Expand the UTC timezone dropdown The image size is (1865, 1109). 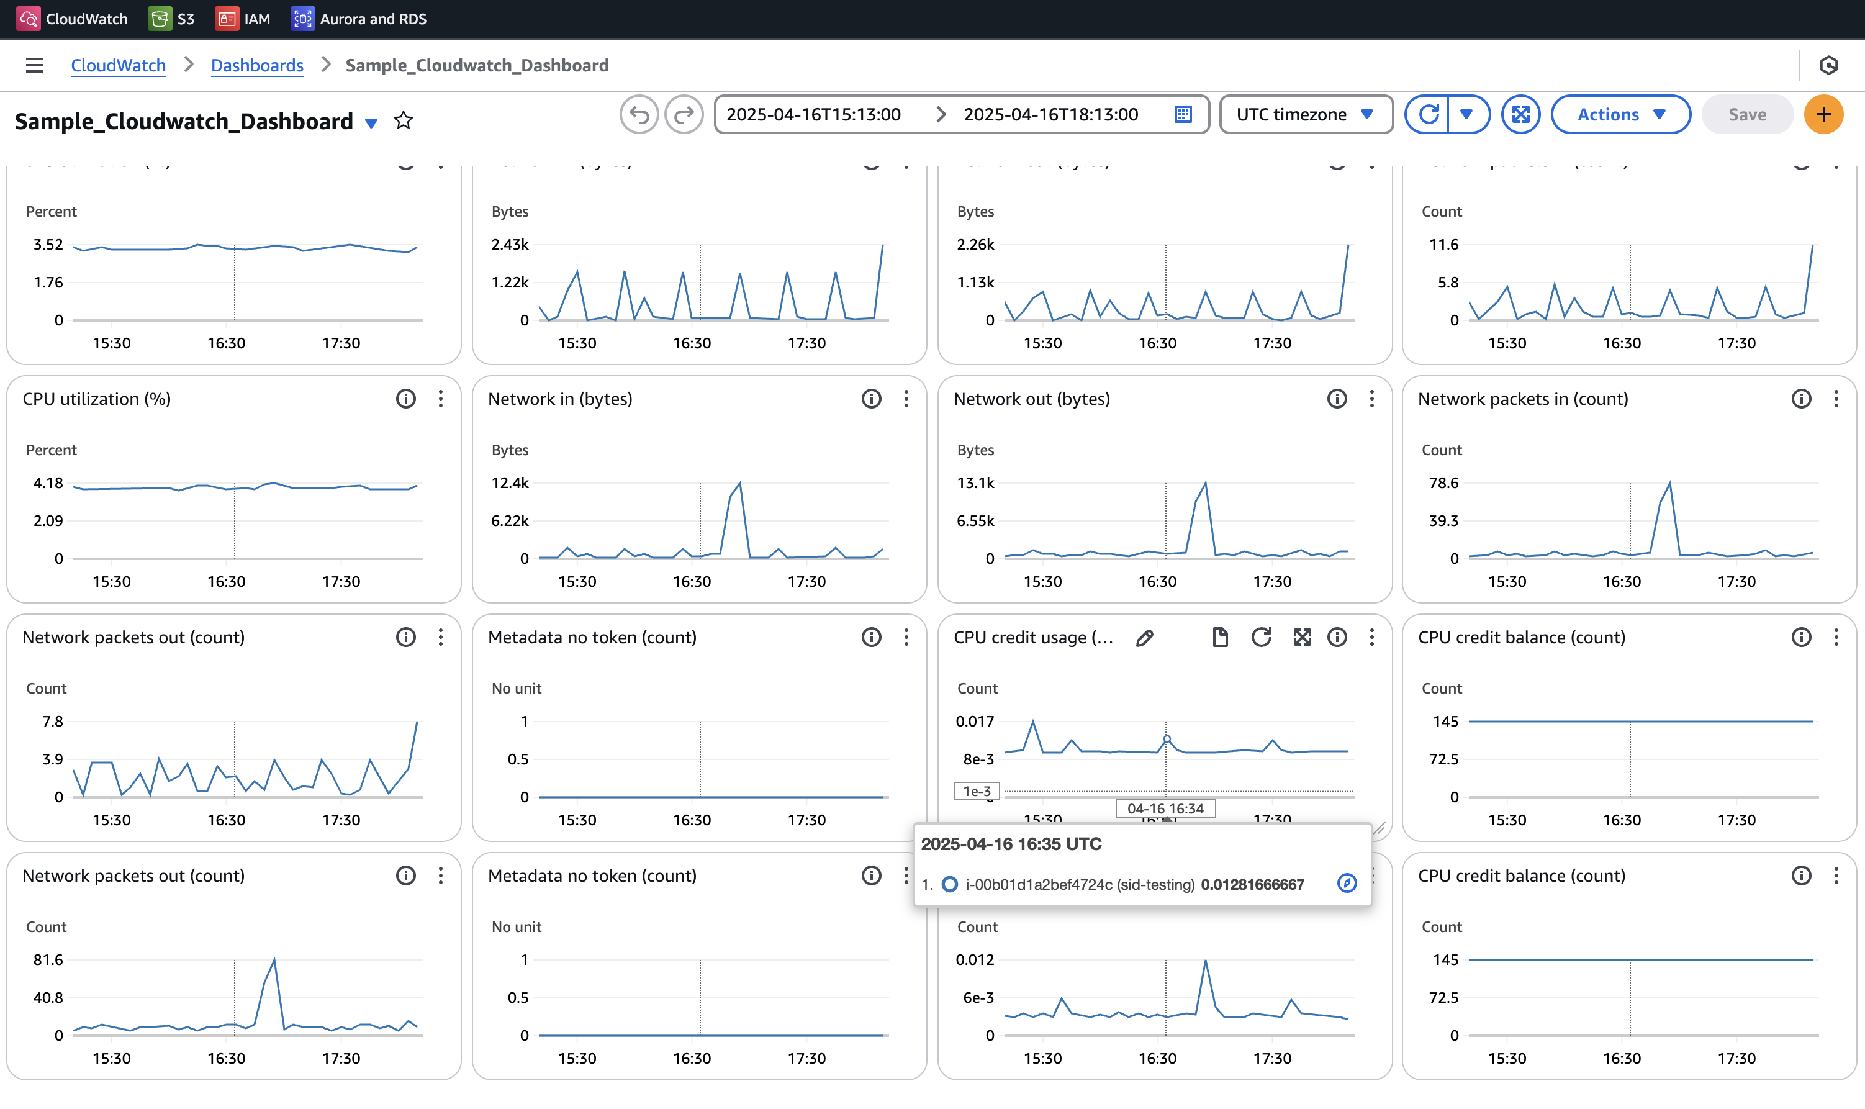coord(1306,114)
